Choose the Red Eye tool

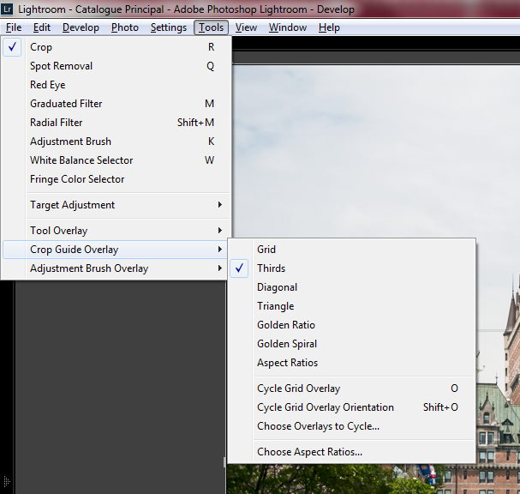point(116,85)
